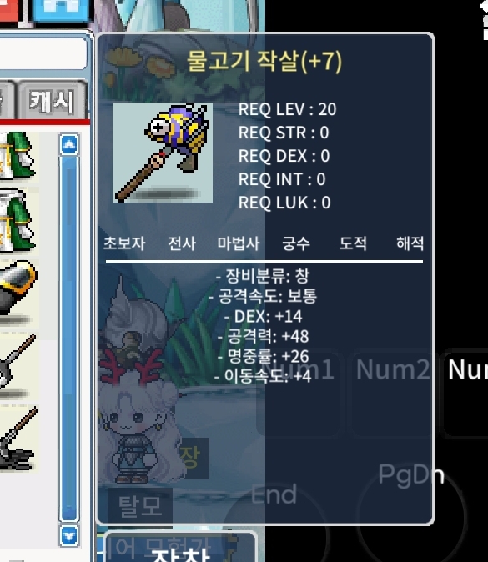
Task: Click the blue inventory scrollbar track
Action: 69,339
